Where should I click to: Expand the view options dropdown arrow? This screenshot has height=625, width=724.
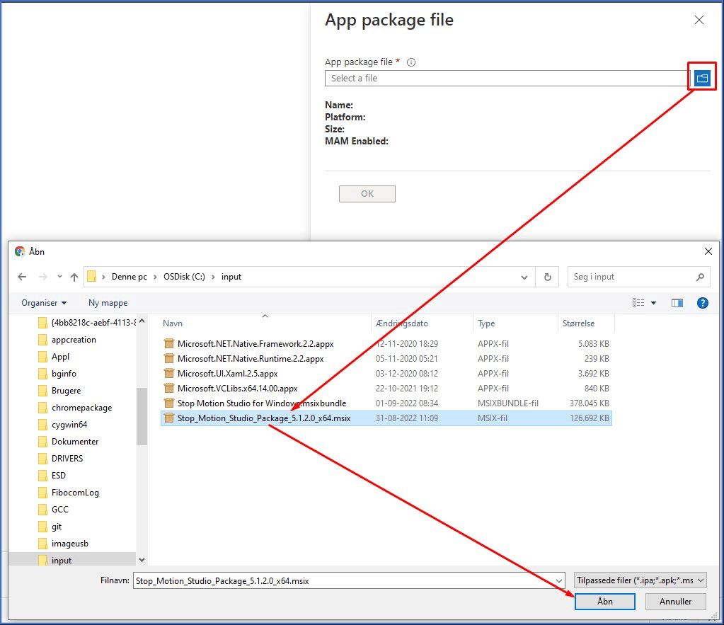coord(654,303)
